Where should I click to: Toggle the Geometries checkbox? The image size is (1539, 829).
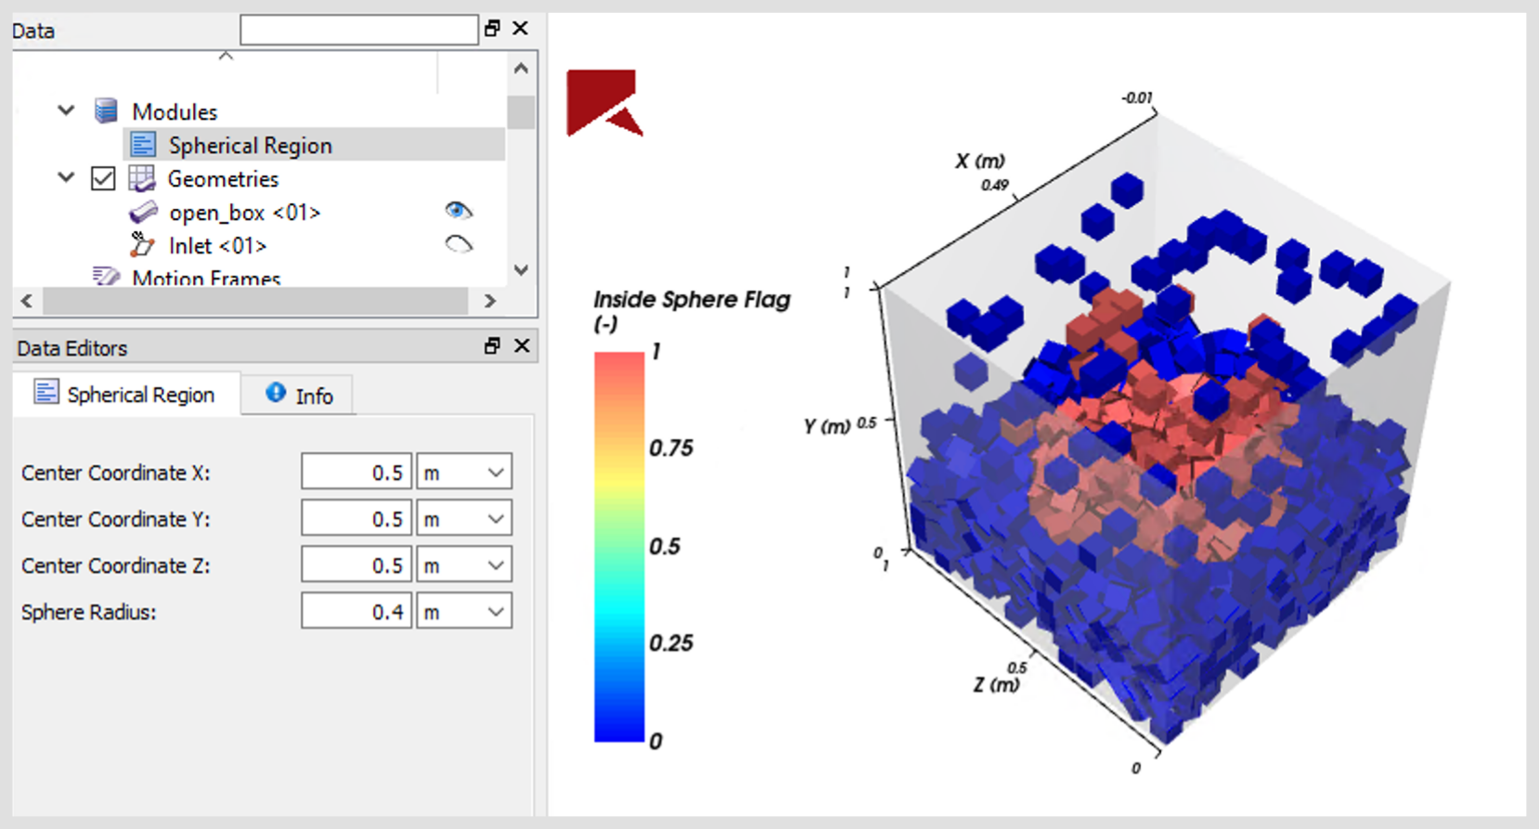click(x=103, y=178)
